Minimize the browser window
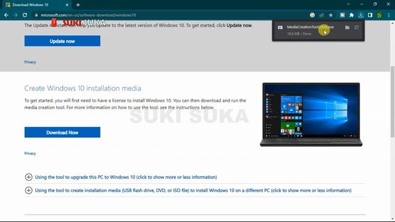The height and width of the screenshot is (222, 395). [x=362, y=4]
